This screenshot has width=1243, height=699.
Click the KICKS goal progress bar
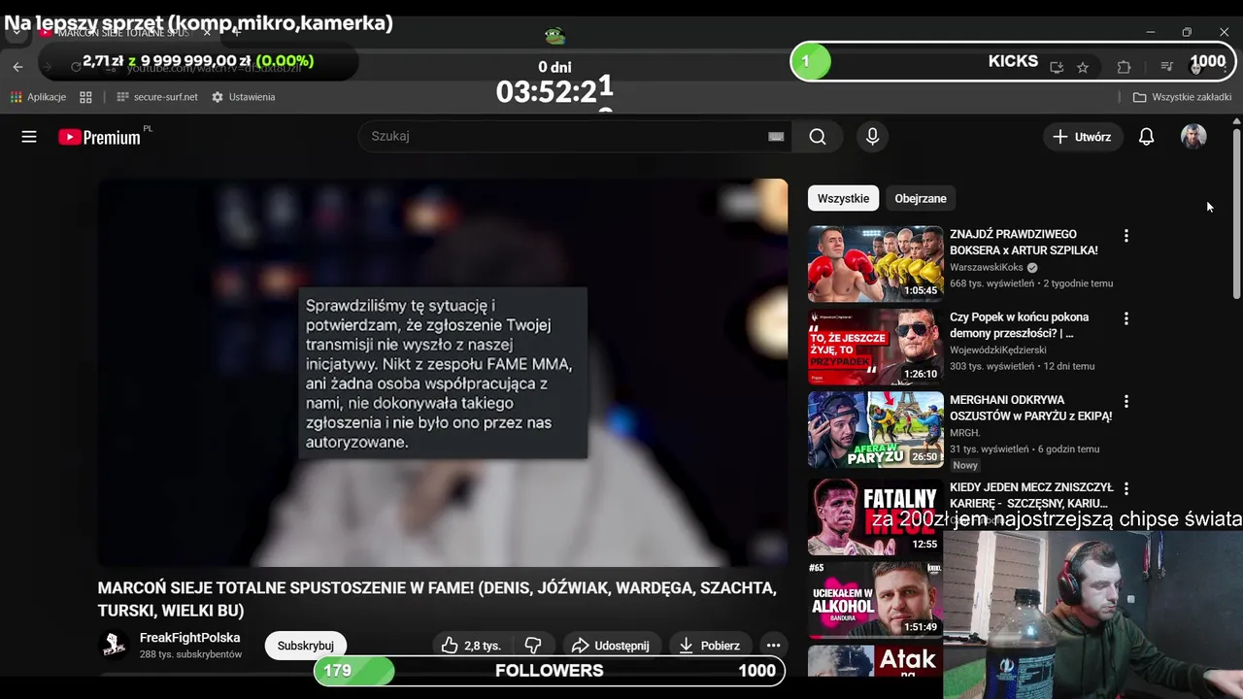(1011, 61)
